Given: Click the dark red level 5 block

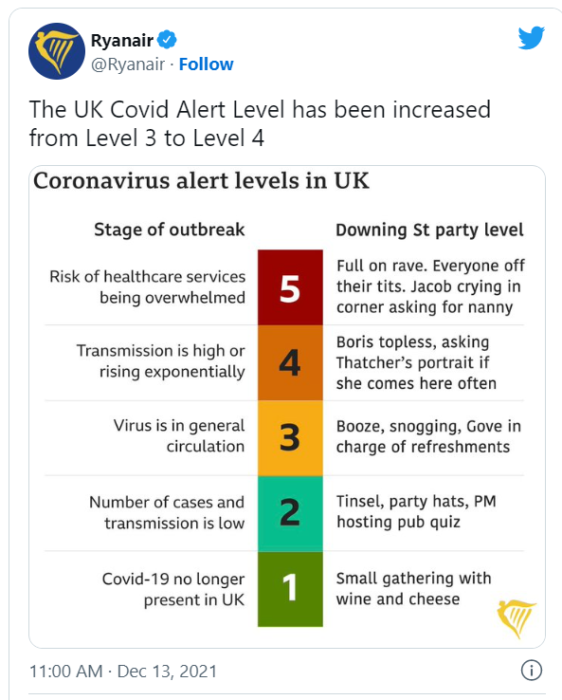Looking at the screenshot, I should pos(290,287).
